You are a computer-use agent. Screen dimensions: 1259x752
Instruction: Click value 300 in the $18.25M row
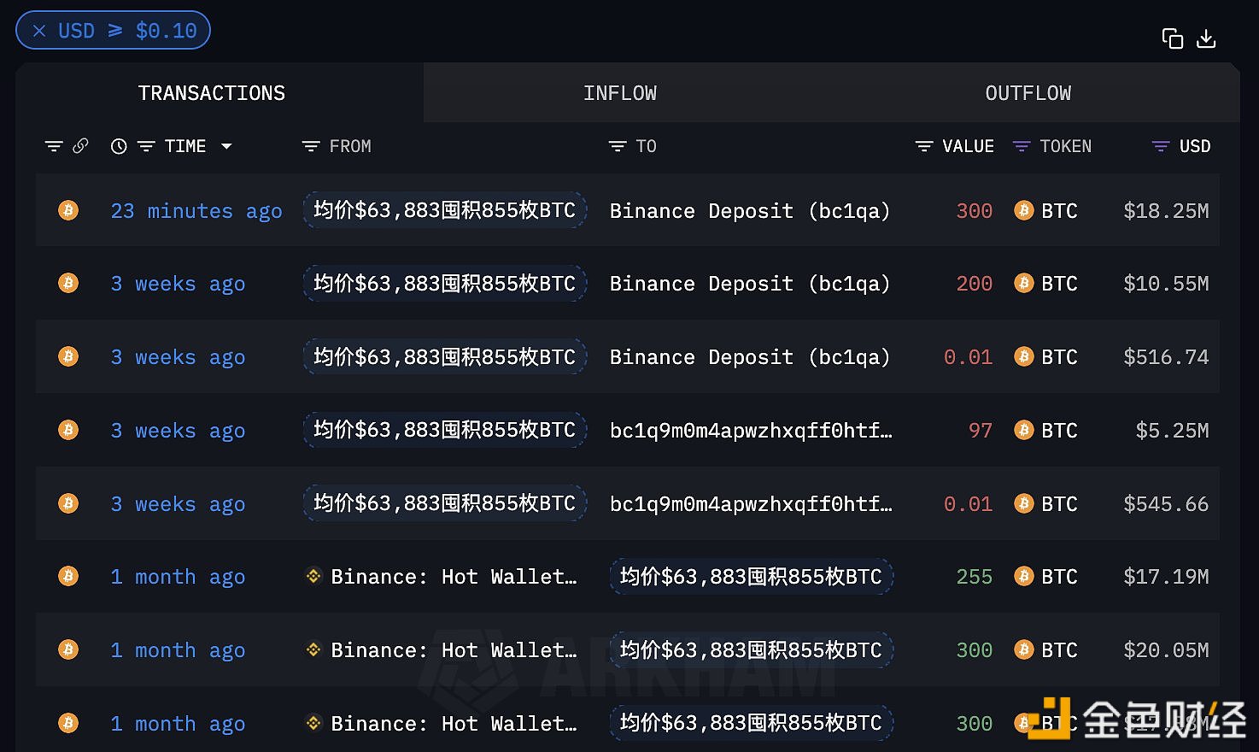tap(975, 211)
